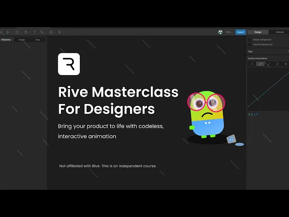The height and width of the screenshot is (217, 289).
Task: Click the 'Rive Masterclass' title text
Action: point(118,92)
